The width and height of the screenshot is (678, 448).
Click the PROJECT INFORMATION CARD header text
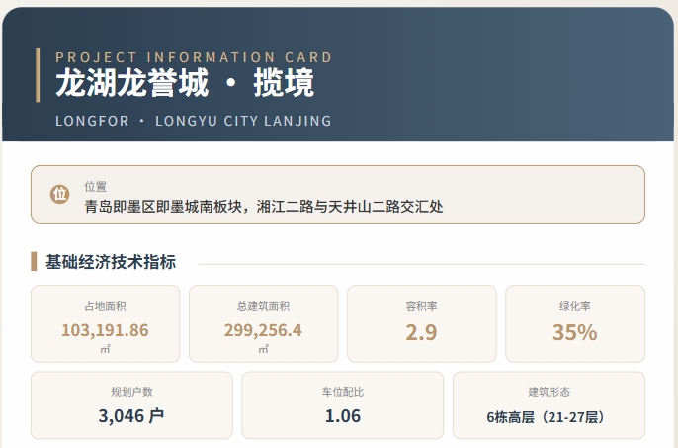coord(194,57)
